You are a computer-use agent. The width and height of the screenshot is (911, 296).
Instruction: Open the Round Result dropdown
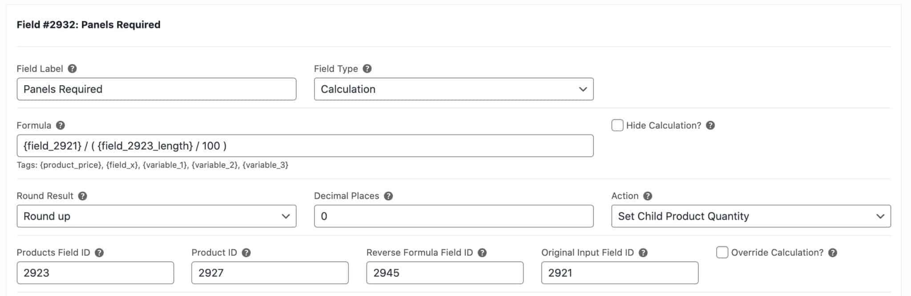point(157,216)
